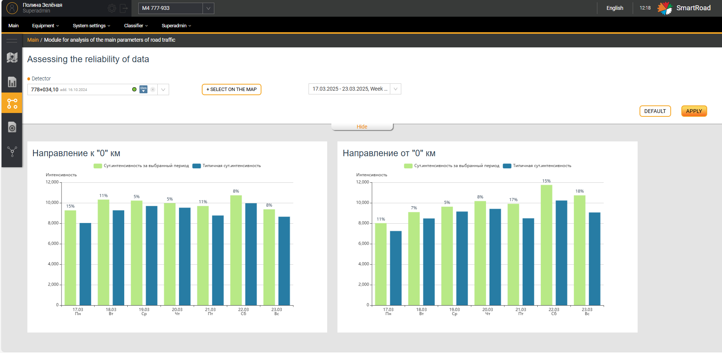The height and width of the screenshot is (353, 722).
Task: Click the user profile avatar icon
Action: point(12,8)
